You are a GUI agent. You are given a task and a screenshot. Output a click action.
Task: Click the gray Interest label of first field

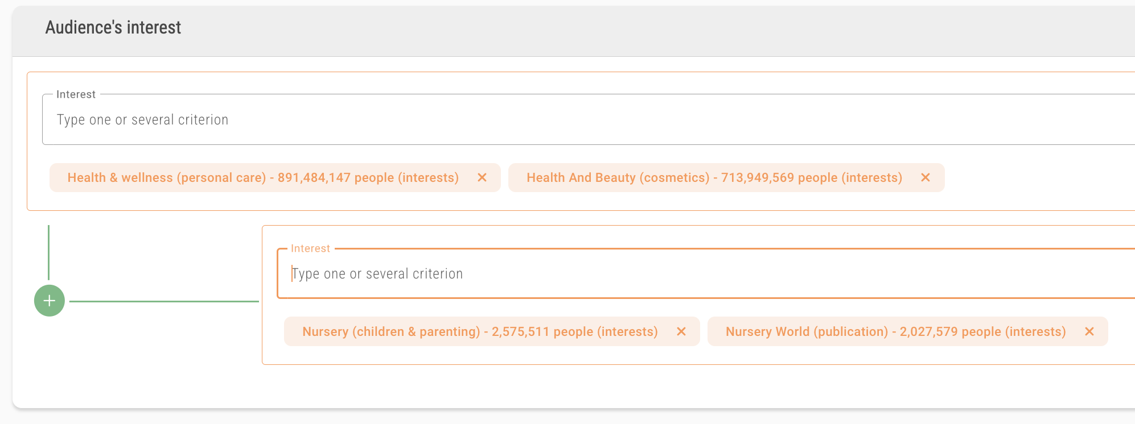76,94
